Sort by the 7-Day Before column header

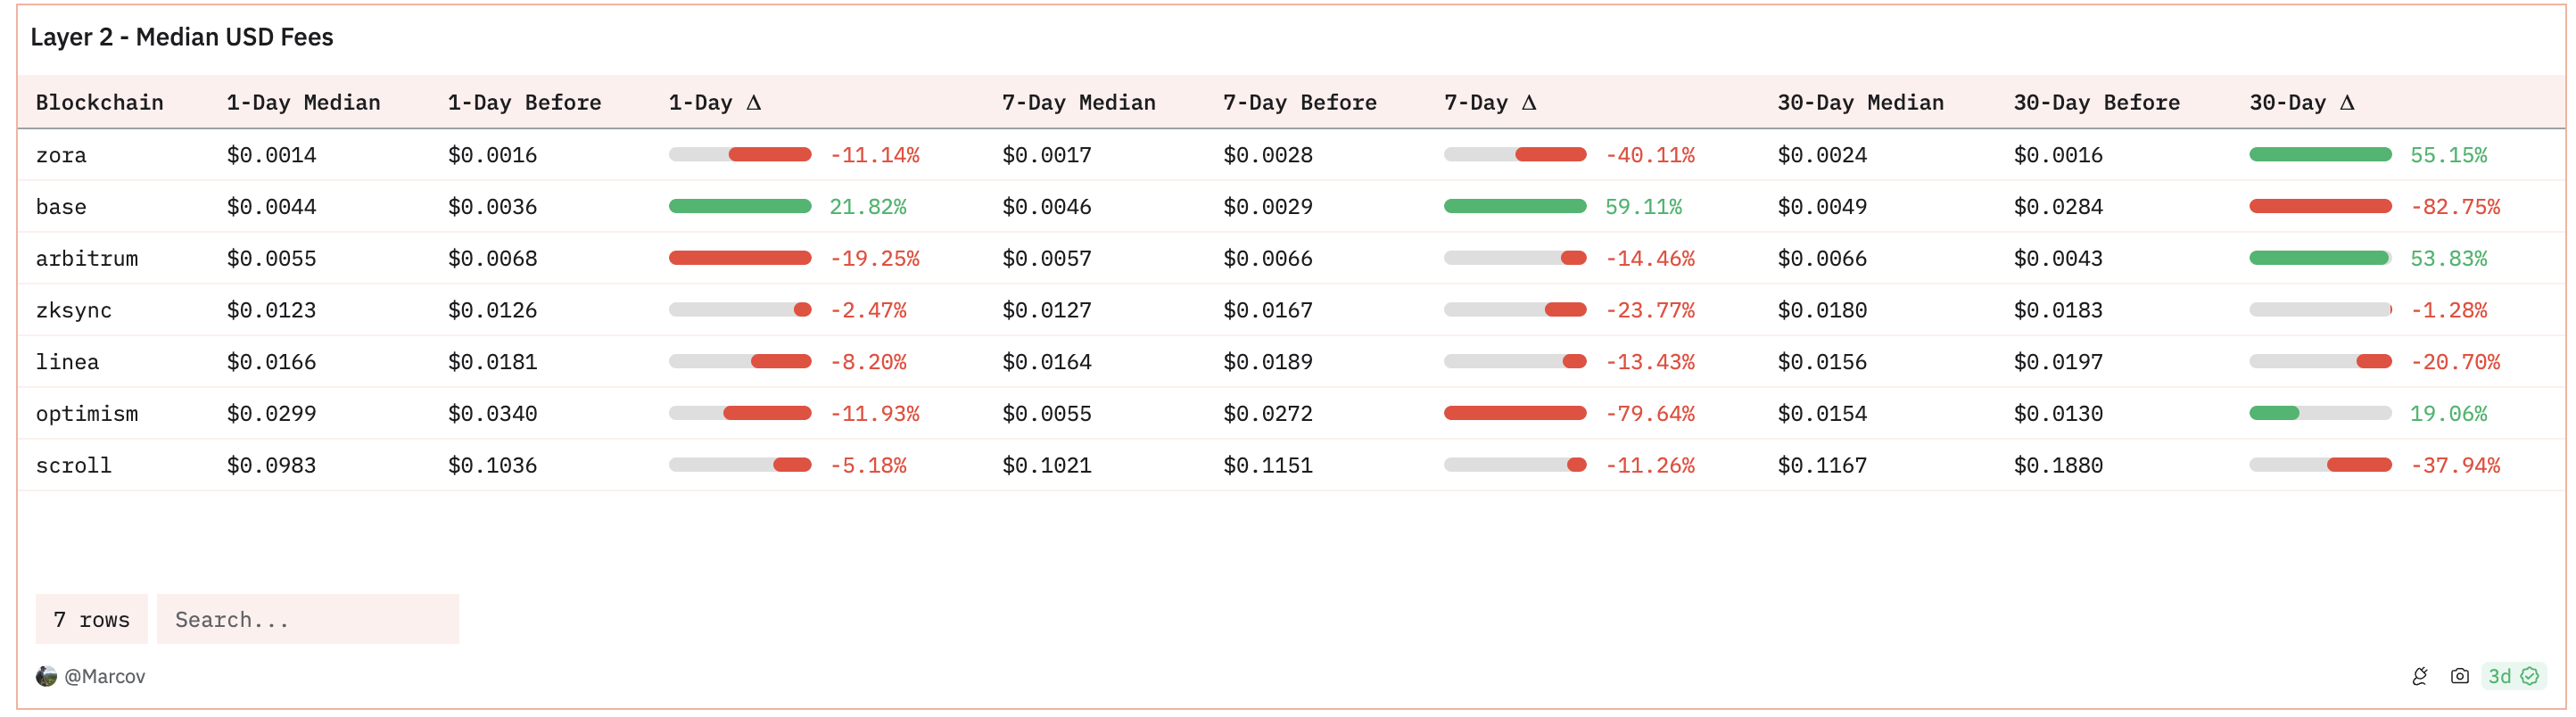pos(1300,103)
